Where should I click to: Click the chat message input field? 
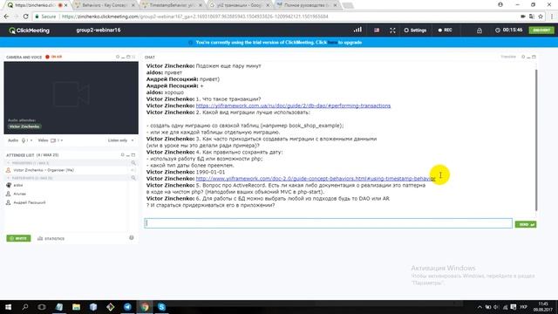(x=328, y=223)
